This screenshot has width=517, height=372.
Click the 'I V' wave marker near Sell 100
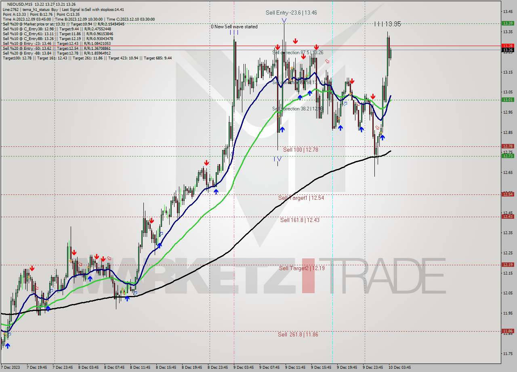(278, 159)
